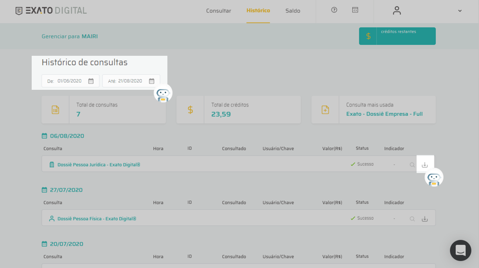Viewport: 479px width, 268px height.
Task: Open the user profile icon
Action: [397, 10]
